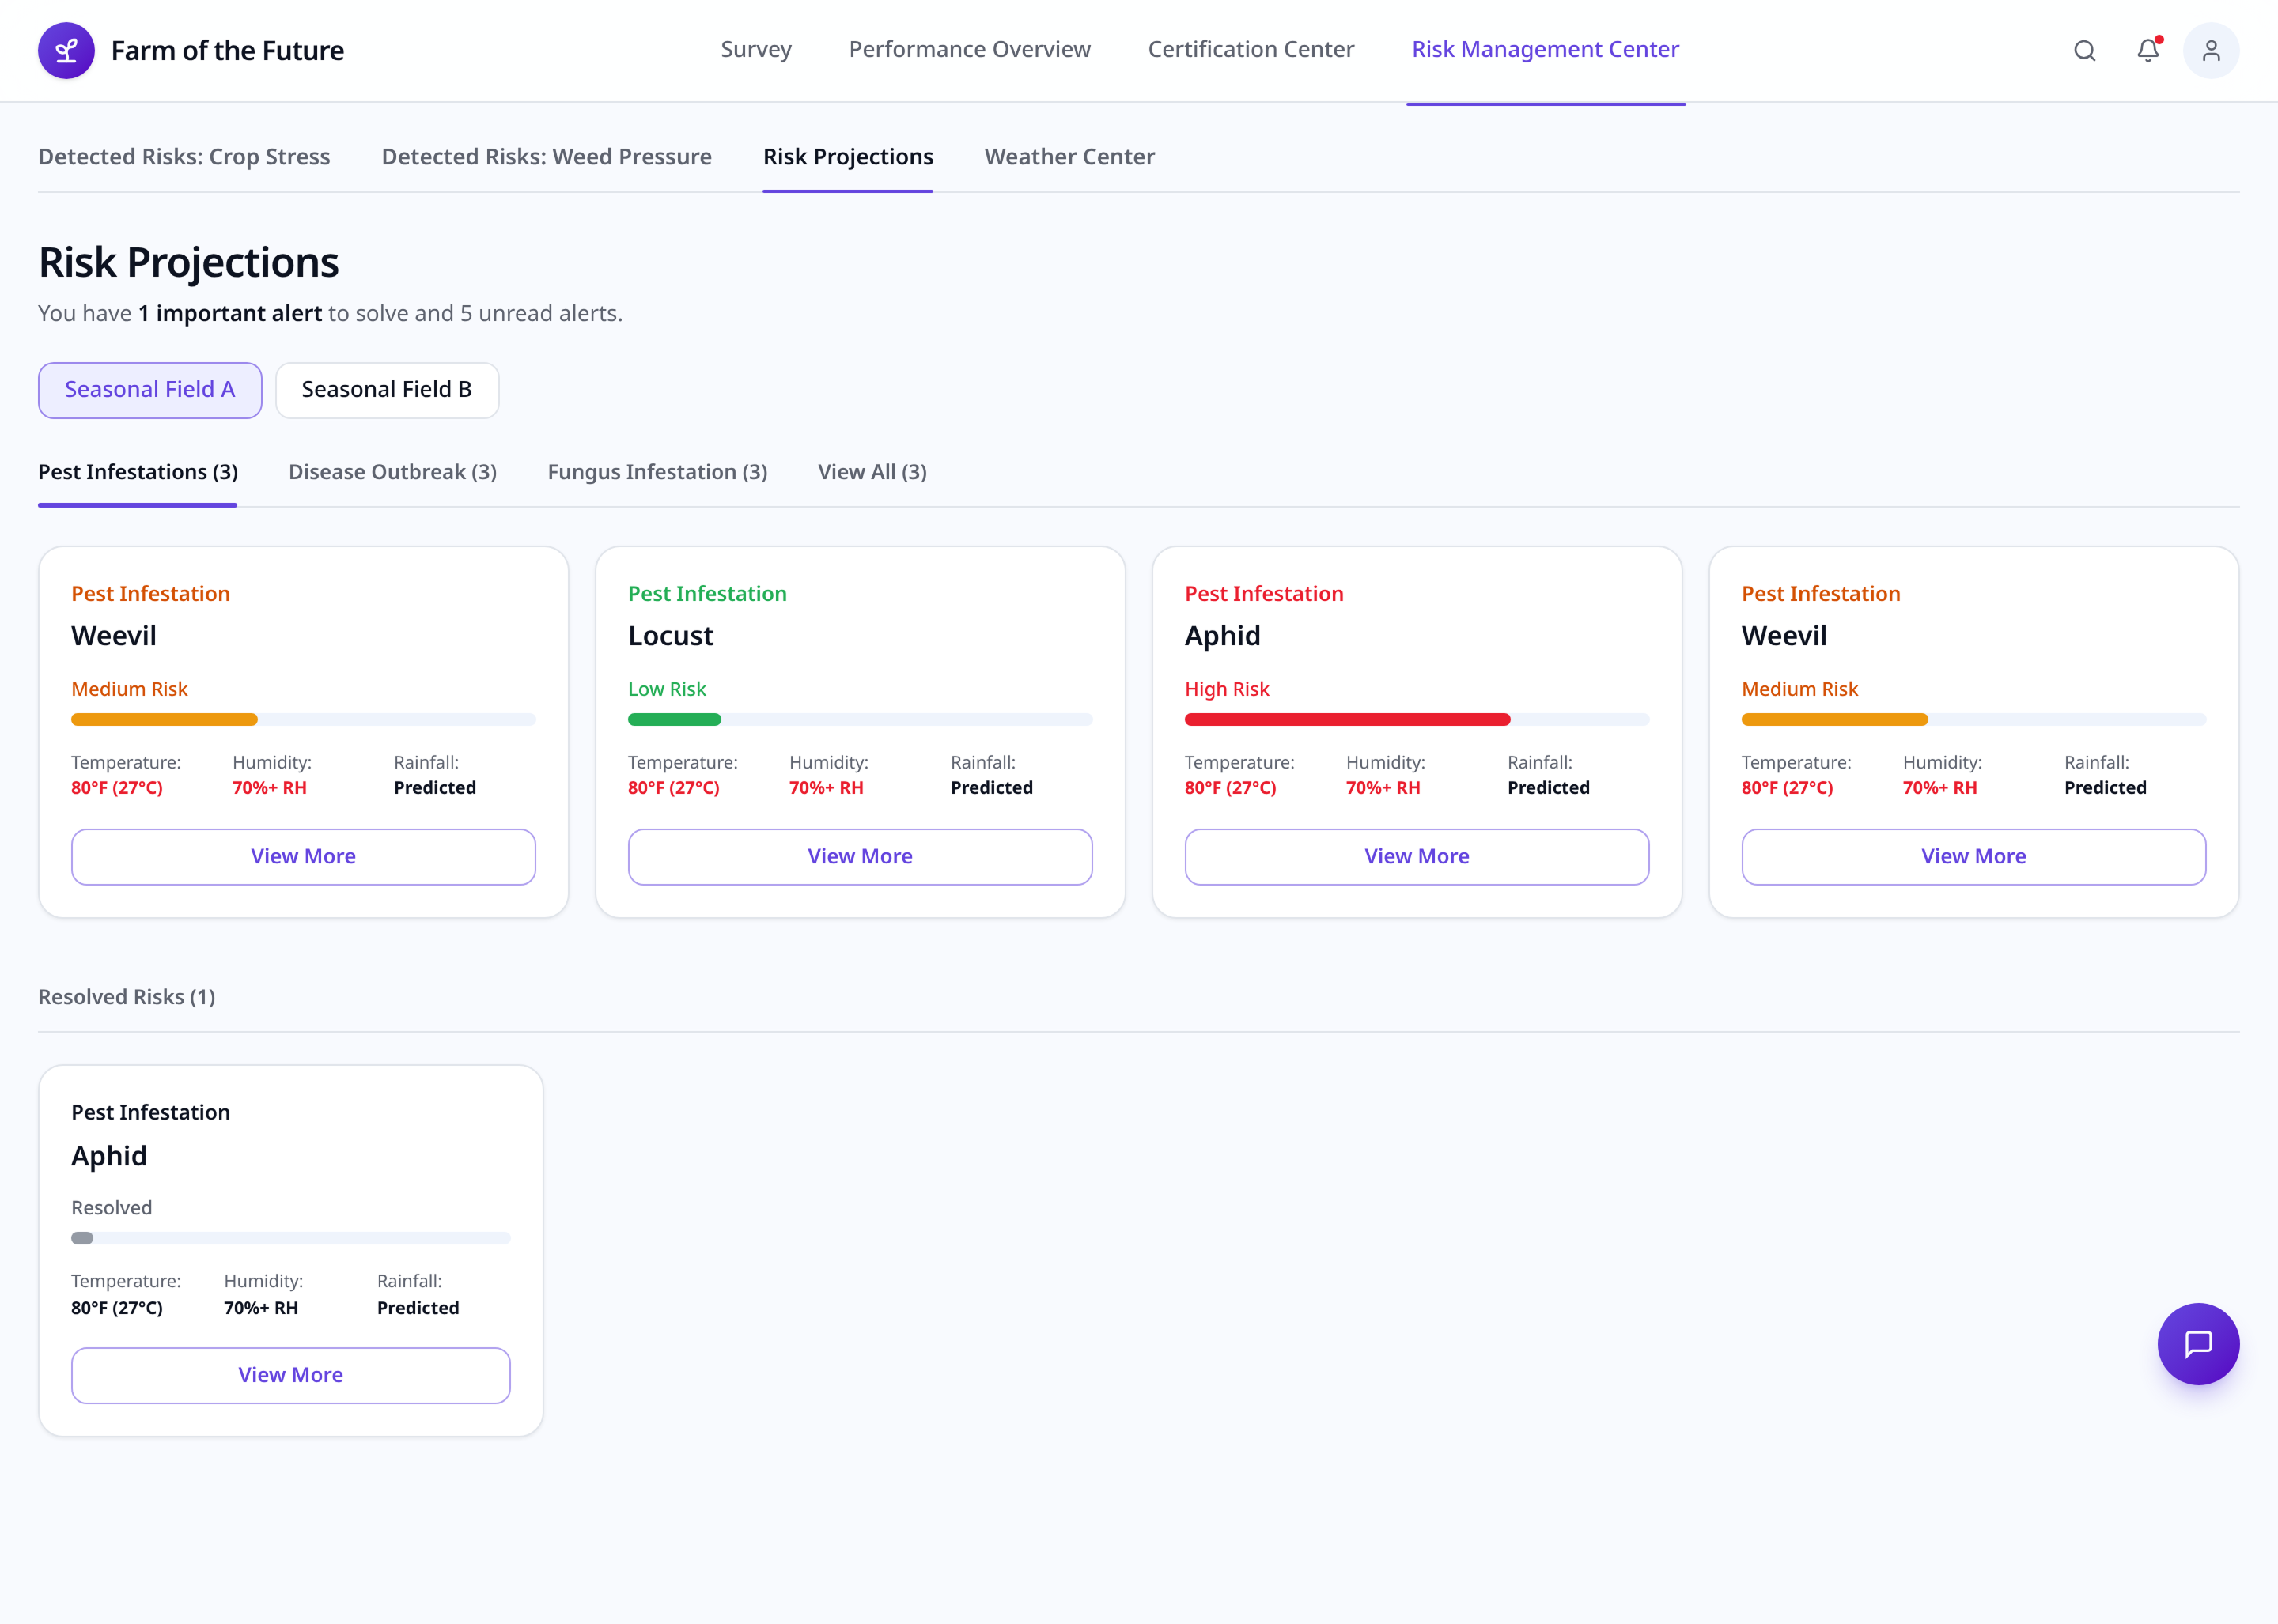Show Fungus Infestation (3) tab
This screenshot has width=2278, height=1624.
(657, 472)
